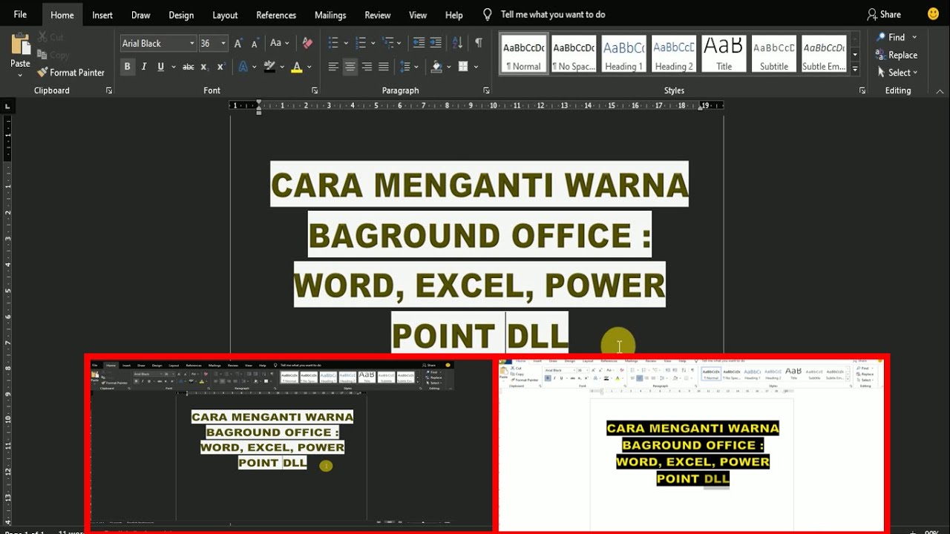Justify paragraph text

click(x=383, y=67)
